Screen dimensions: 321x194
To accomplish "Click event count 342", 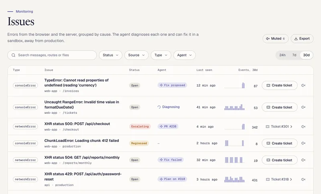I will pyautogui.click(x=255, y=127).
